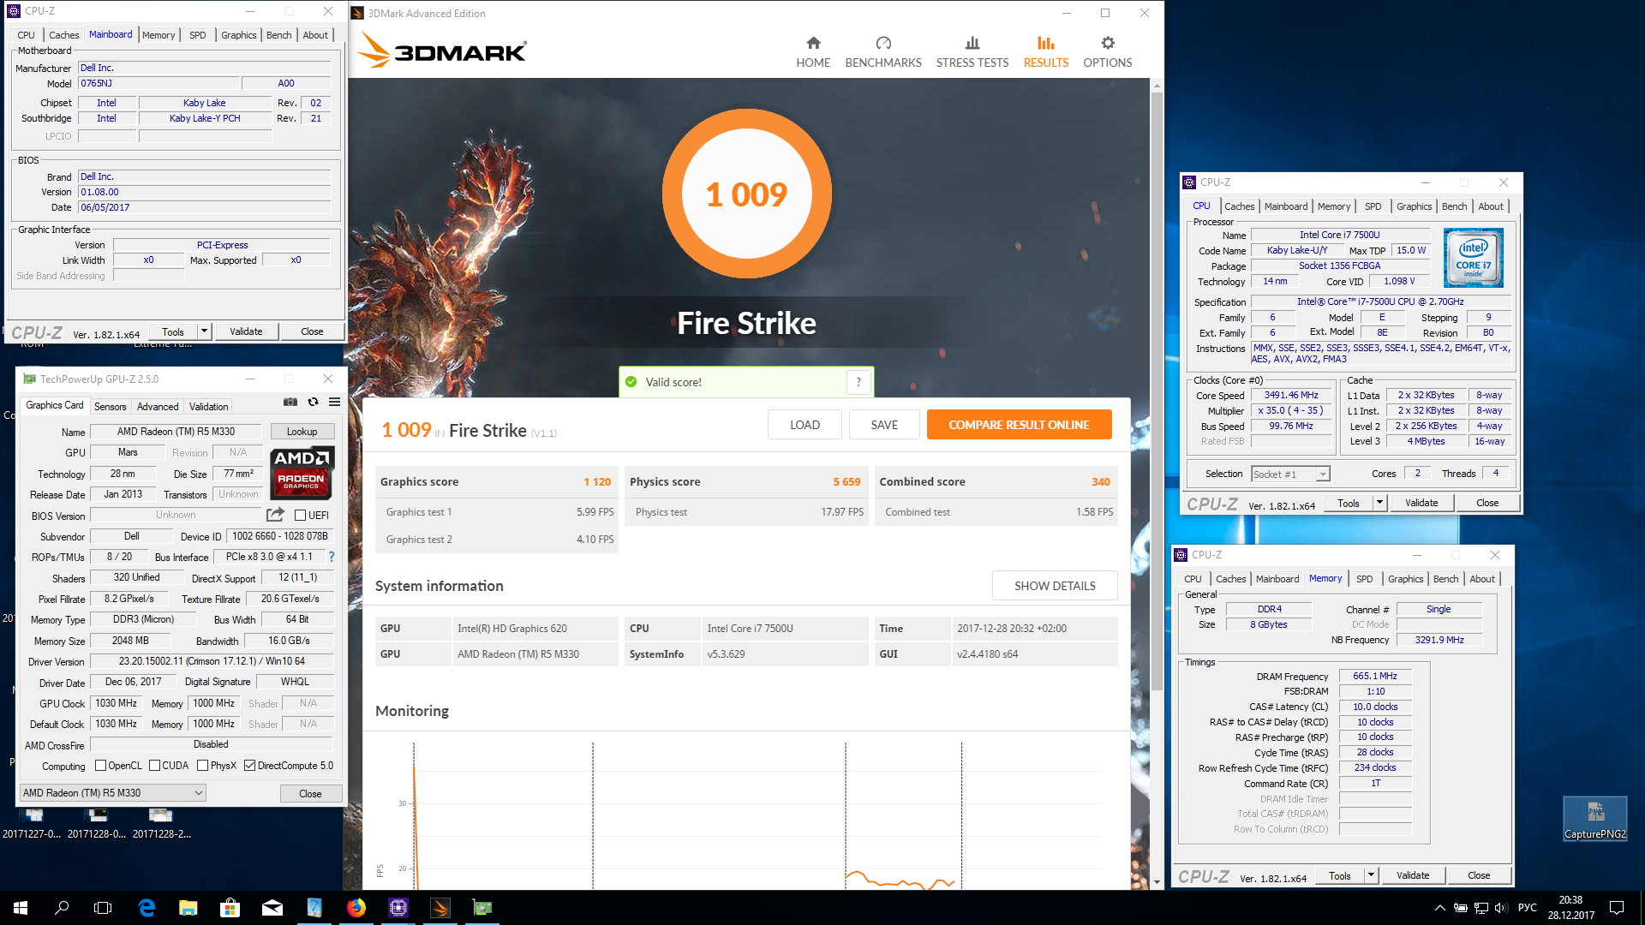Click the tray volume speaker icon
The width and height of the screenshot is (1645, 925).
tap(1500, 908)
